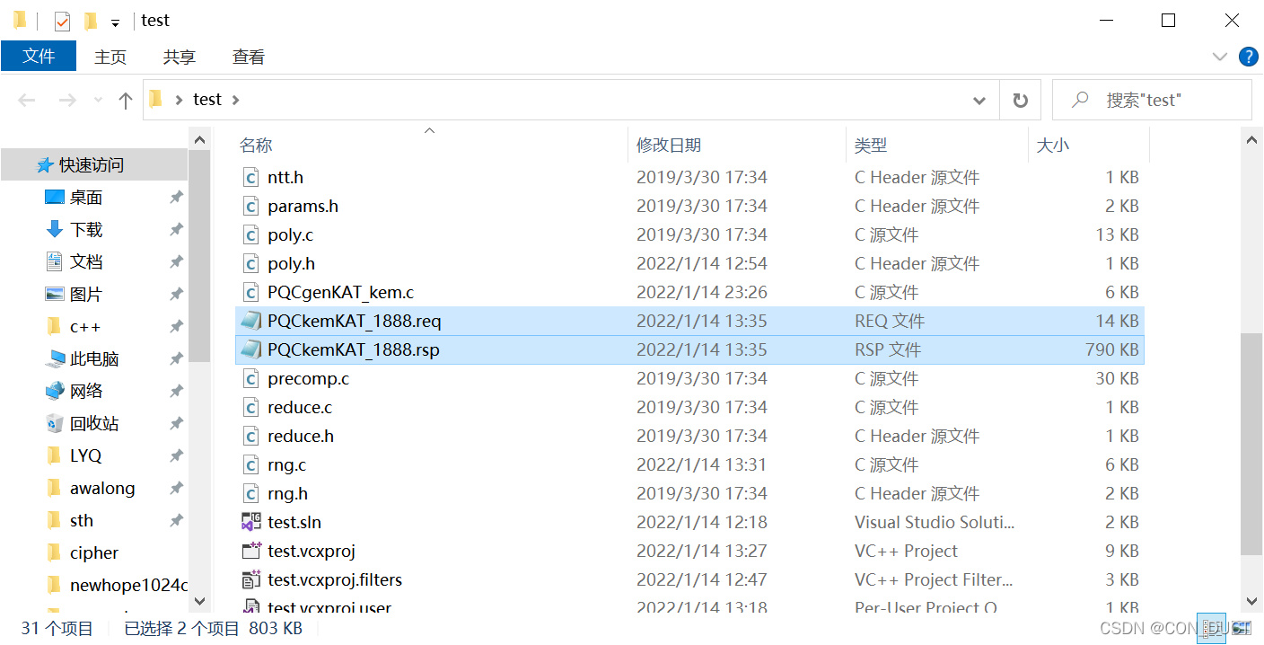The image size is (1264, 645).
Task: Open the awalong folder in sidebar
Action: click(102, 489)
